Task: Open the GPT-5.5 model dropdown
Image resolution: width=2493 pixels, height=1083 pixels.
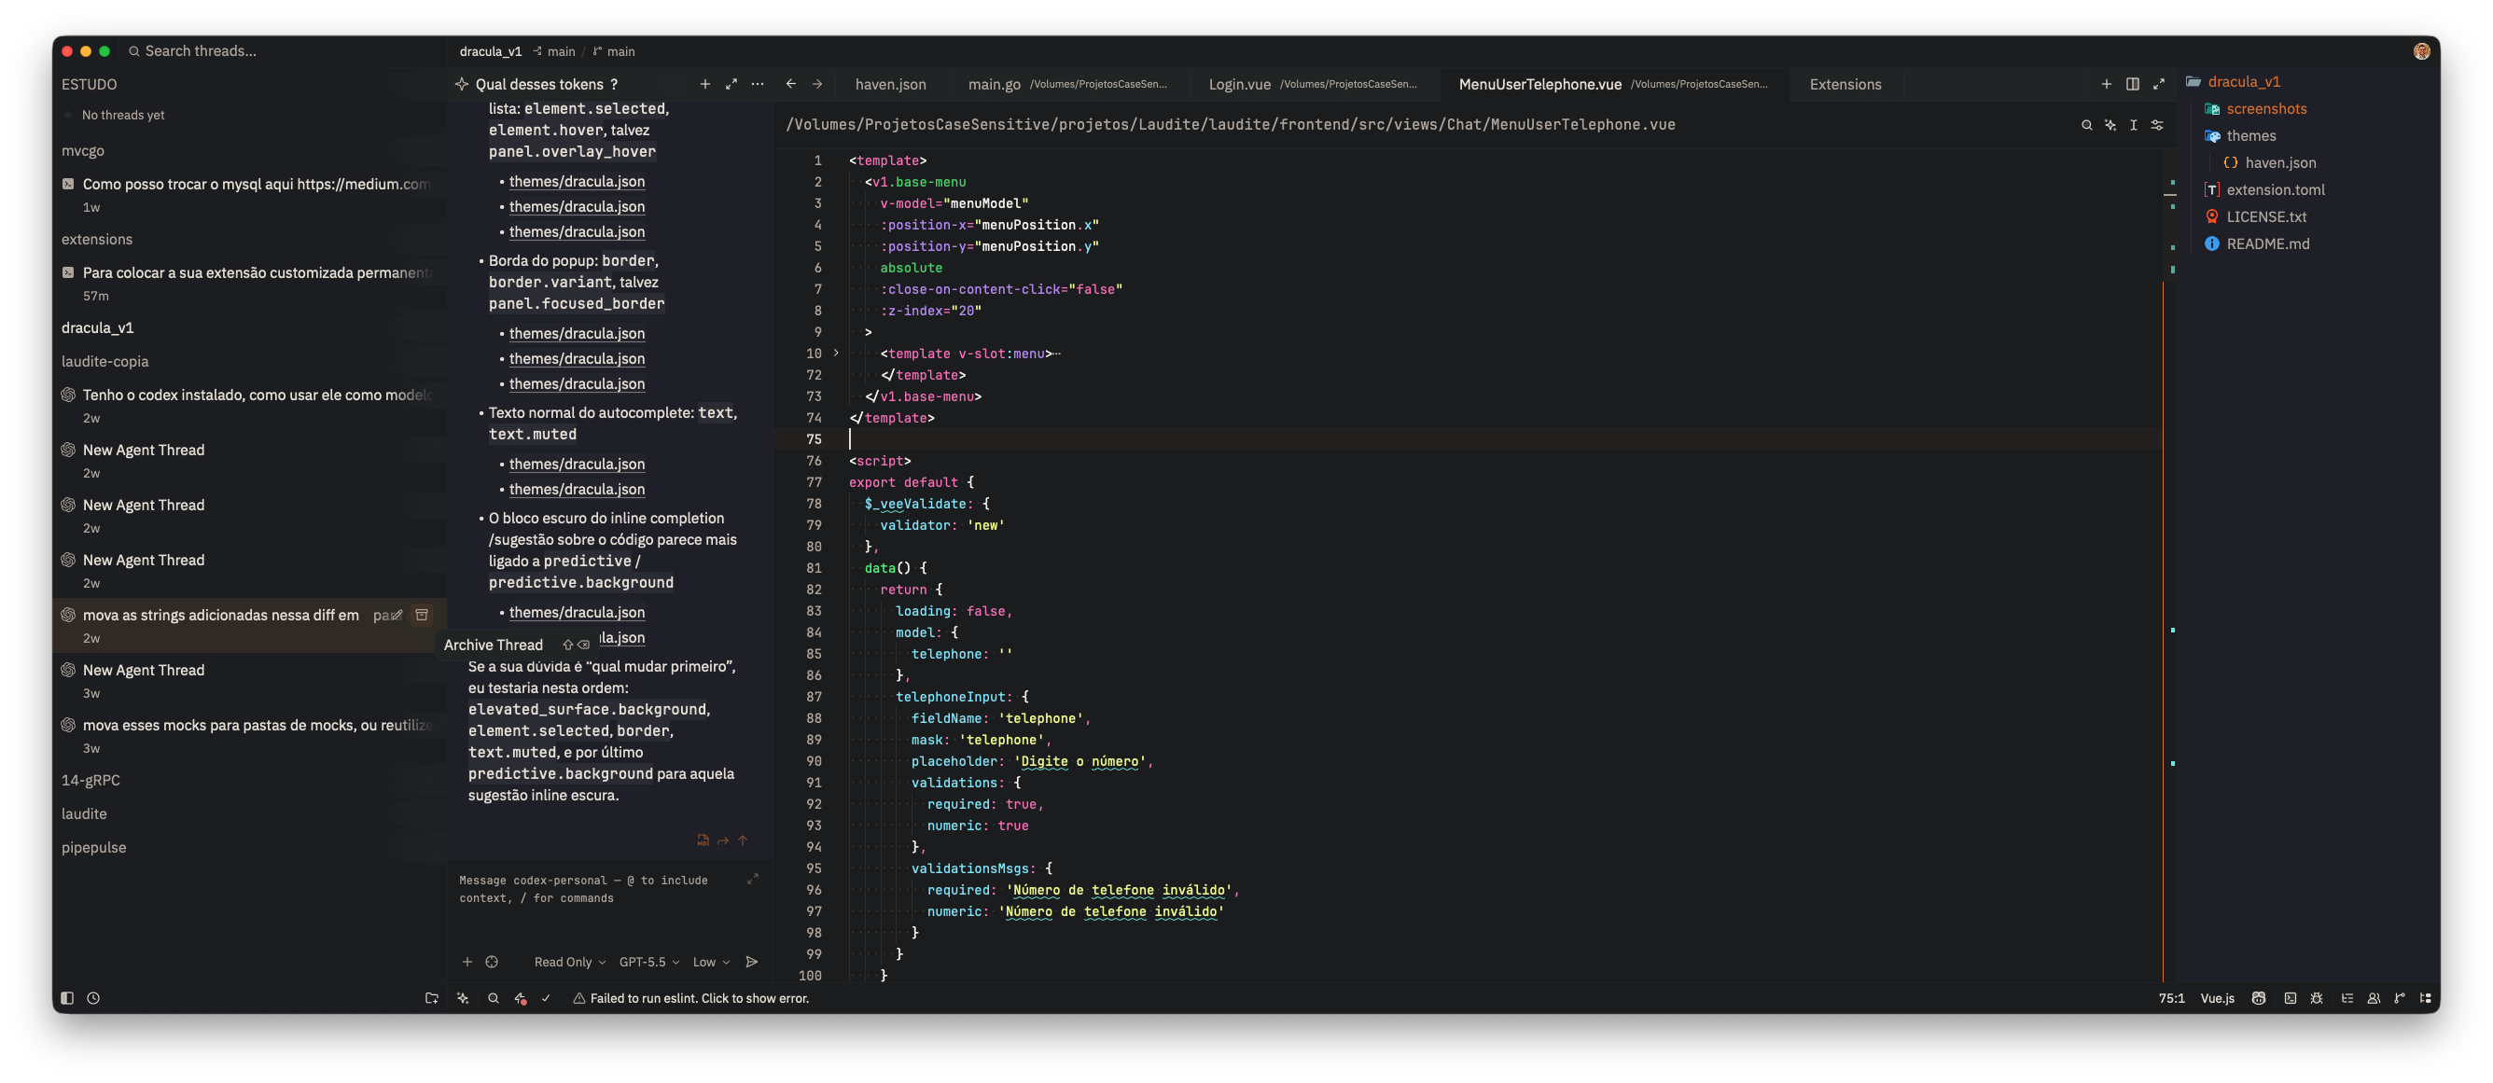Action: (648, 962)
